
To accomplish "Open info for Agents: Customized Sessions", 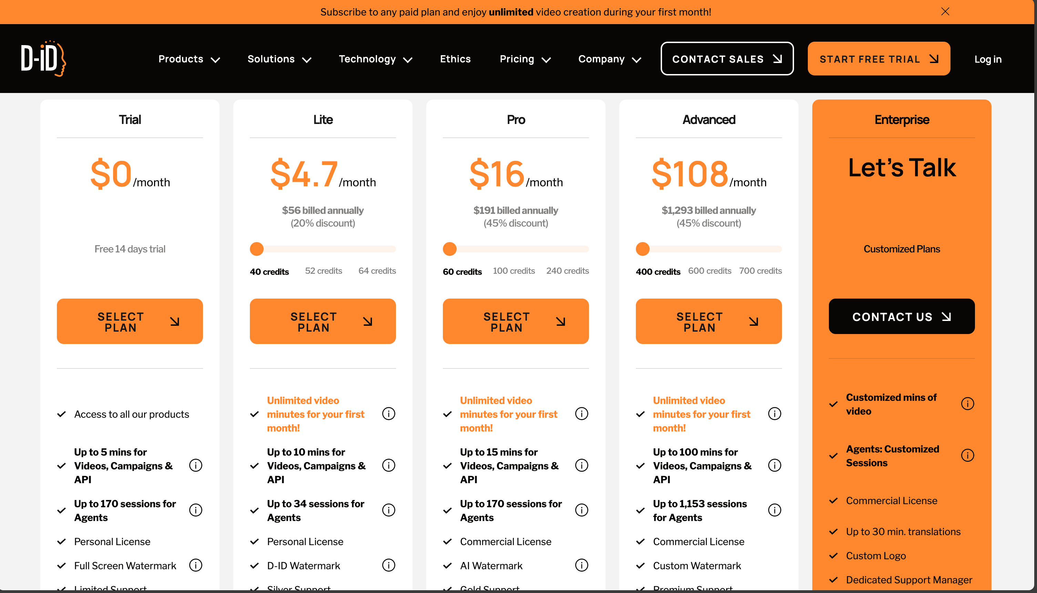I will [x=967, y=455].
